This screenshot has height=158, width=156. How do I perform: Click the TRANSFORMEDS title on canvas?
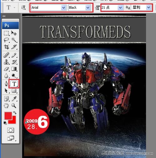85,32
